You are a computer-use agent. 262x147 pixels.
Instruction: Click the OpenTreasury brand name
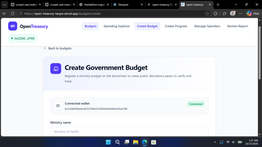(34, 26)
